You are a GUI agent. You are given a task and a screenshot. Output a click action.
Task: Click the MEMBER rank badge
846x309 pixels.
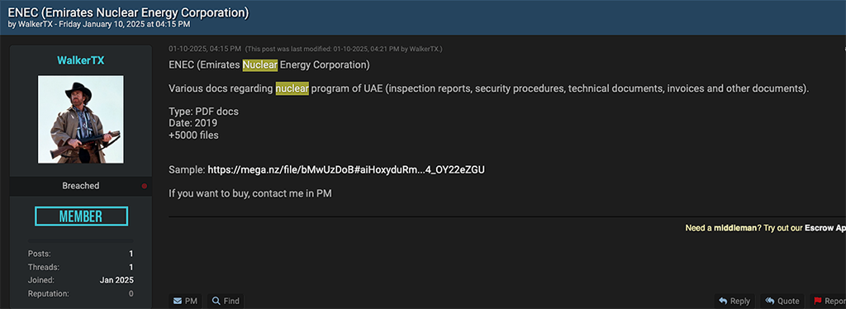pyautogui.click(x=82, y=216)
